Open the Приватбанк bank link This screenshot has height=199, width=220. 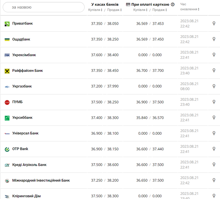point(22,24)
